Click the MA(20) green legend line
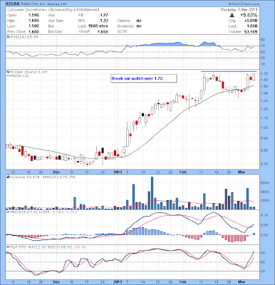 click(x=8, y=76)
